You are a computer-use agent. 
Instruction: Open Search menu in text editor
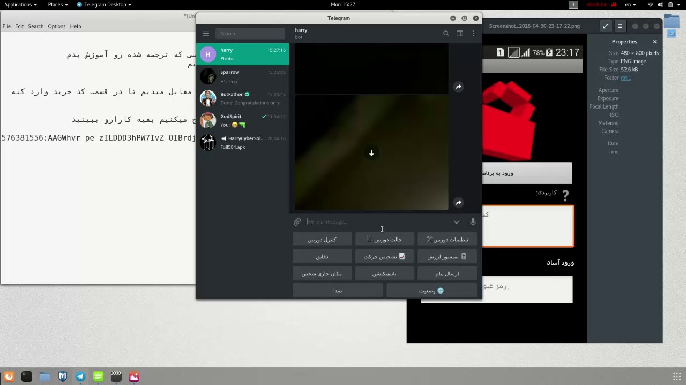pyautogui.click(x=36, y=26)
